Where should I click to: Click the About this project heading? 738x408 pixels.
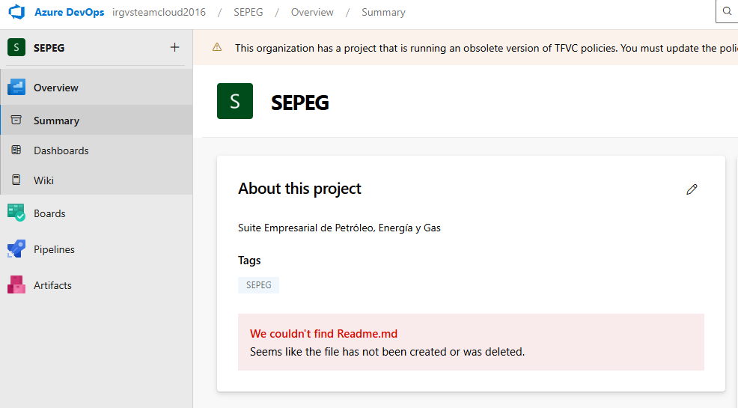[299, 188]
